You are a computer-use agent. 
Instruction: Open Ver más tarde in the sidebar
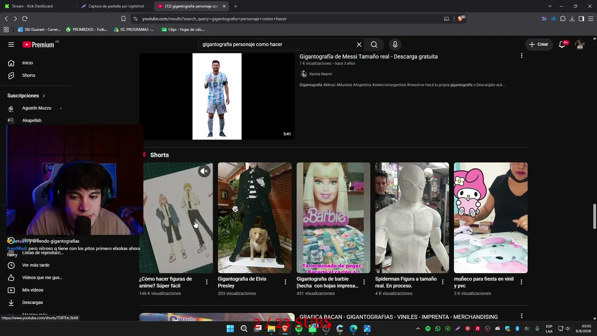[36, 265]
